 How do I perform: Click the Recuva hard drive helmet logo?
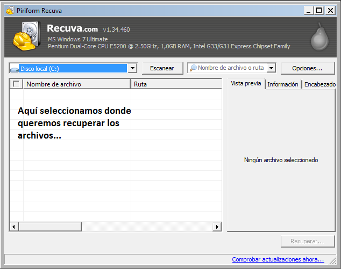26,38
